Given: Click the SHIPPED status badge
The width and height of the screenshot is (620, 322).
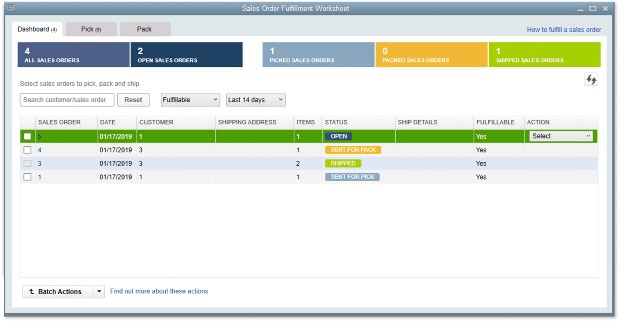Looking at the screenshot, I should pos(343,163).
